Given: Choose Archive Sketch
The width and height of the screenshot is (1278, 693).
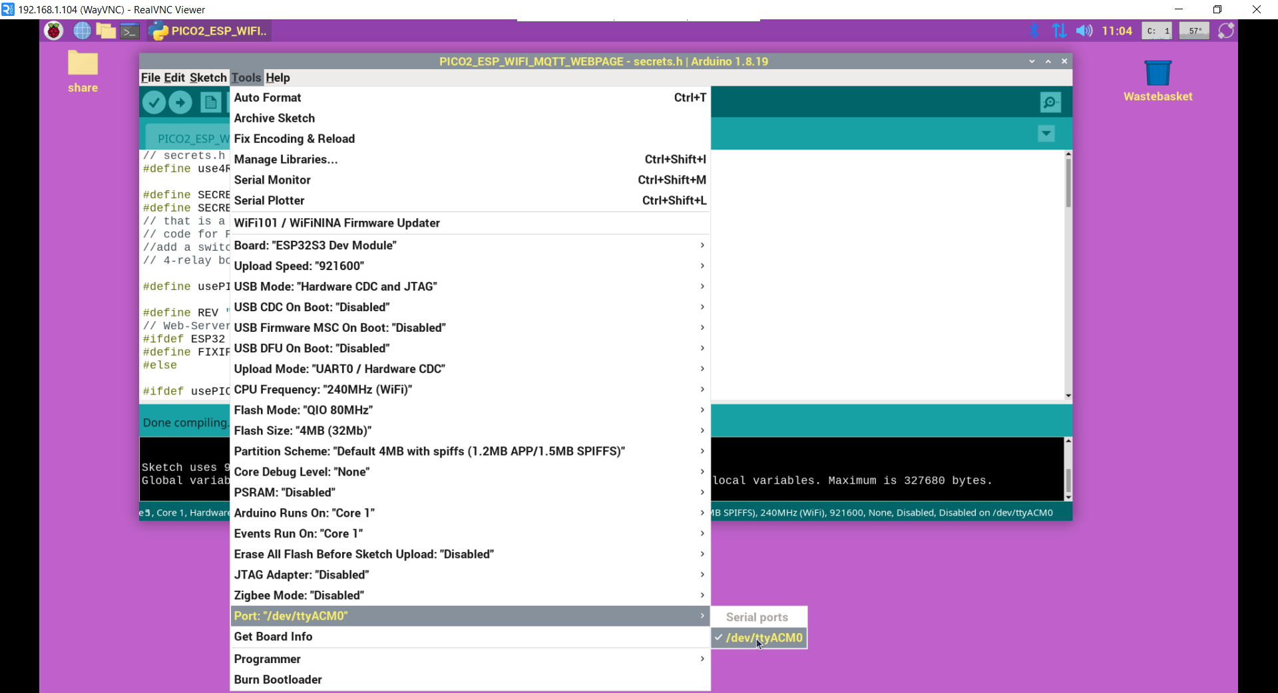Looking at the screenshot, I should pyautogui.click(x=470, y=118).
